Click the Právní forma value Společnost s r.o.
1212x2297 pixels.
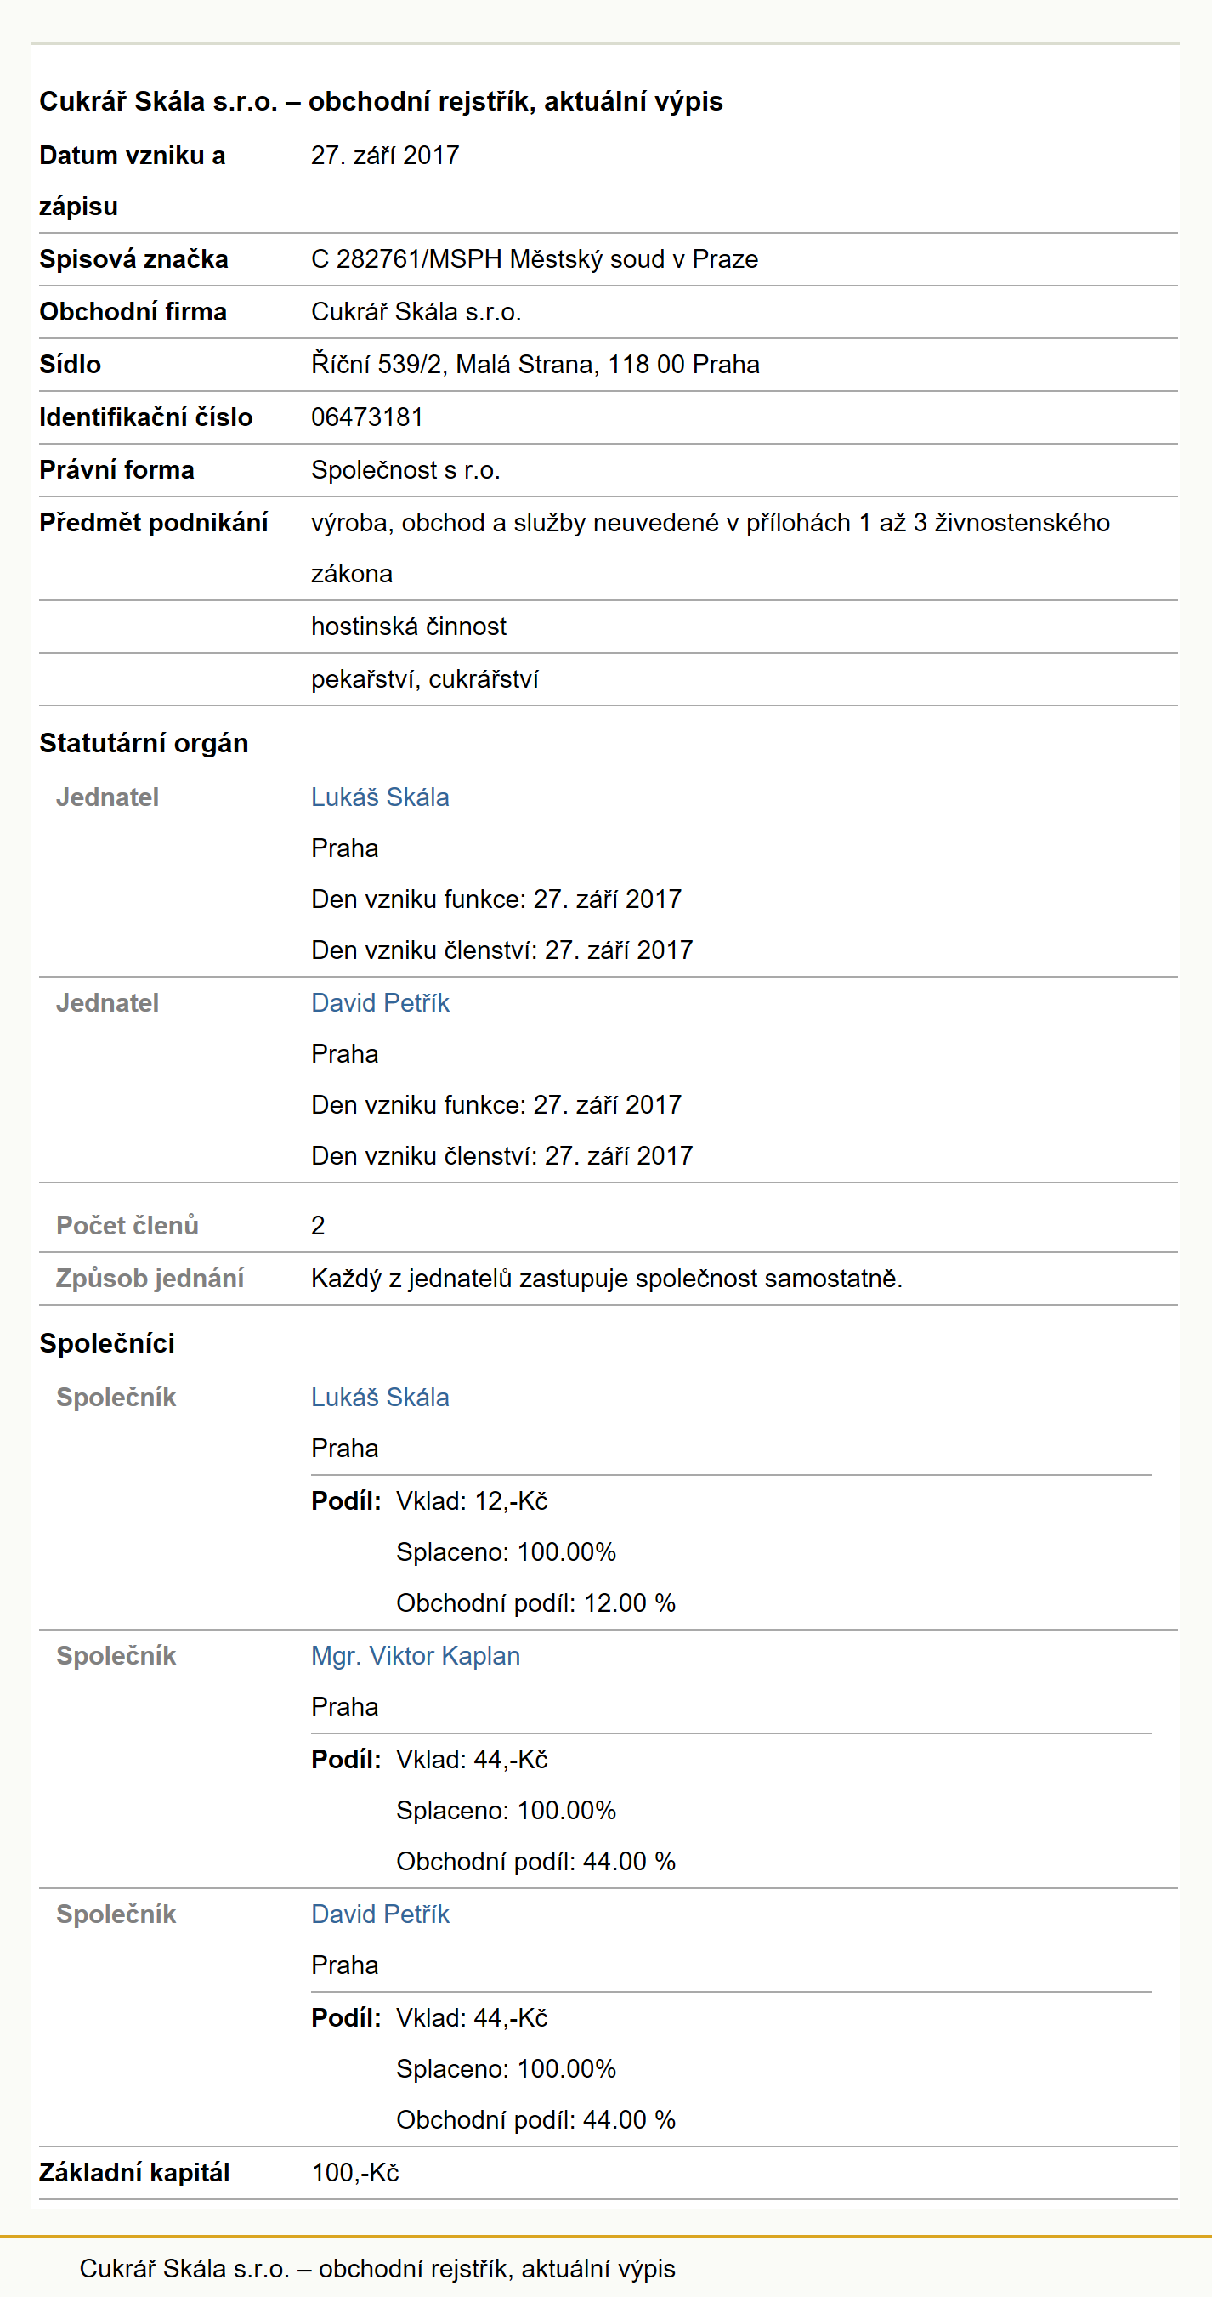(405, 470)
